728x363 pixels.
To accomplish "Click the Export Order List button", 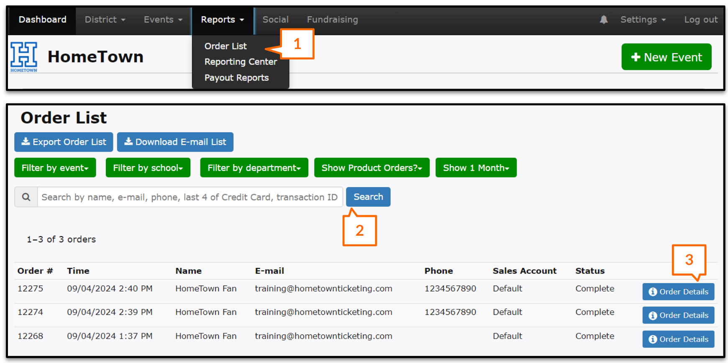I will click(64, 142).
